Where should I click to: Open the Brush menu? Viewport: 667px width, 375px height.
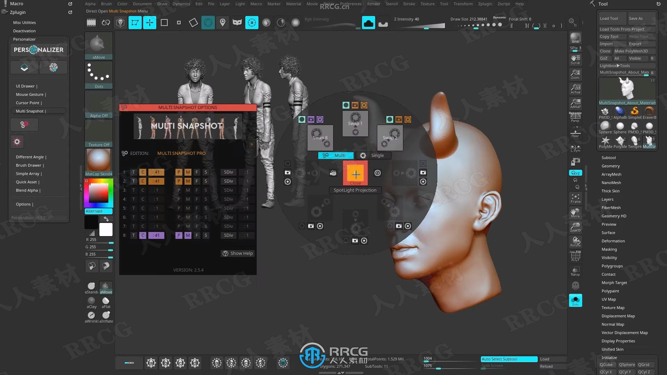pyautogui.click(x=106, y=4)
